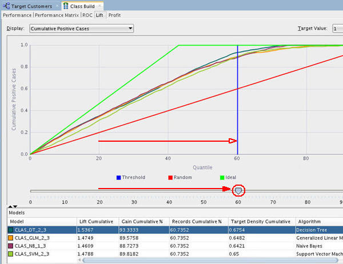Screen dimensions: 343x264
Task: Click the Threshold legend label
Action: [x=133, y=177]
